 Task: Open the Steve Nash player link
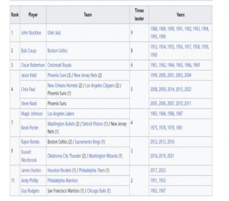tap(29, 104)
